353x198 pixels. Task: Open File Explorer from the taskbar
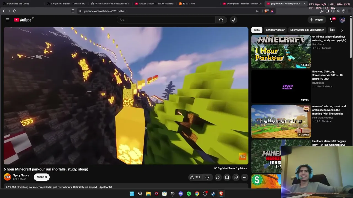coord(148,194)
